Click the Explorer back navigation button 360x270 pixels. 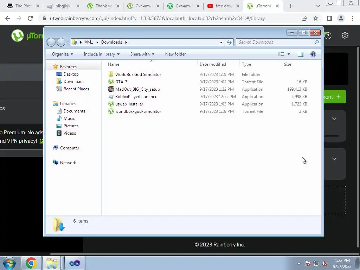51,42
